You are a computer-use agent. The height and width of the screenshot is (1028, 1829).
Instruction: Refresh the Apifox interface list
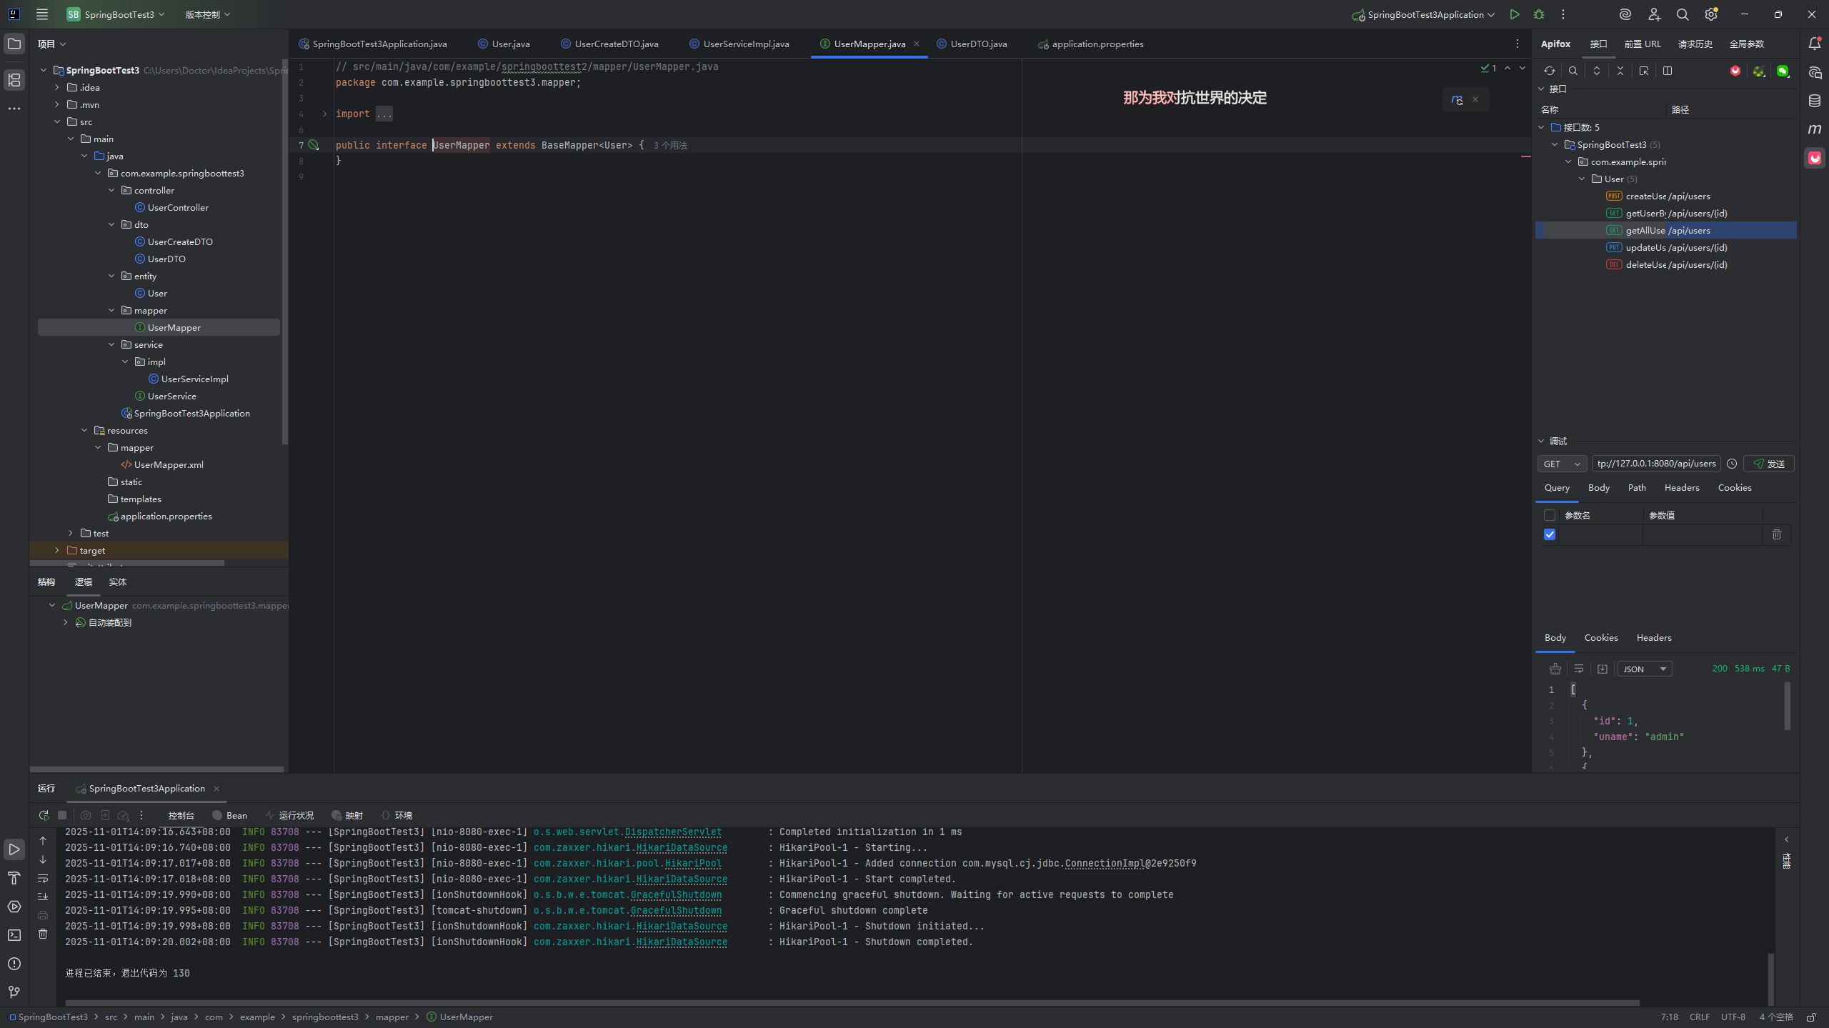click(1549, 71)
